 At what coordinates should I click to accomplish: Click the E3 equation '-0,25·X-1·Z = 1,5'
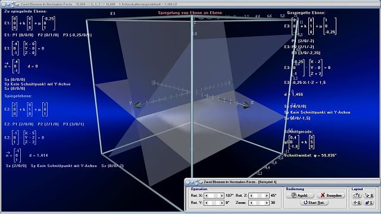click(305, 83)
